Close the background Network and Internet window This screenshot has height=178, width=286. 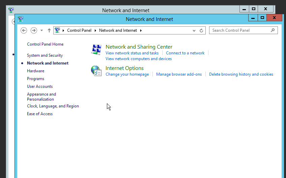click(265, 9)
